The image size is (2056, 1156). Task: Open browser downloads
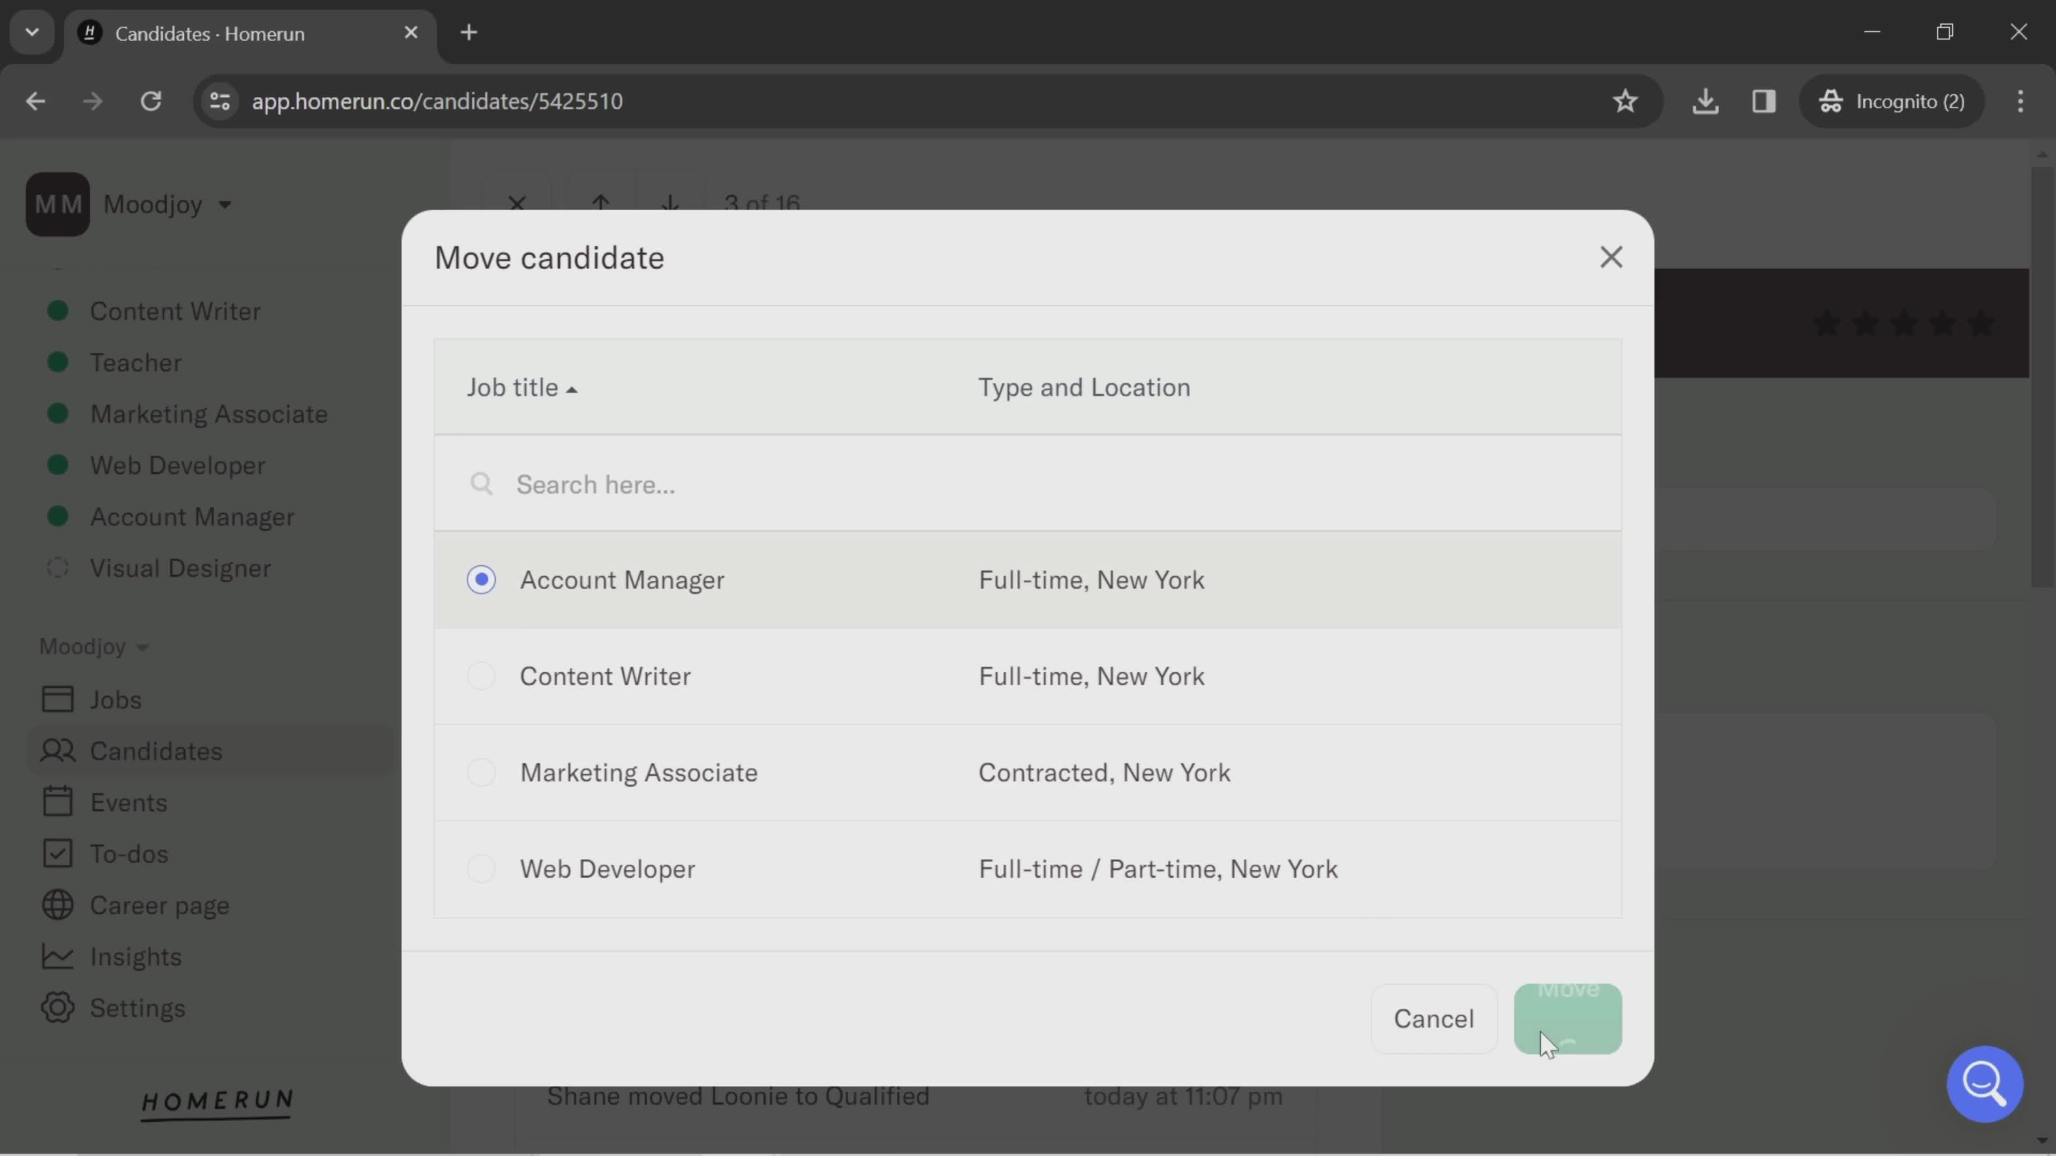point(1705,101)
